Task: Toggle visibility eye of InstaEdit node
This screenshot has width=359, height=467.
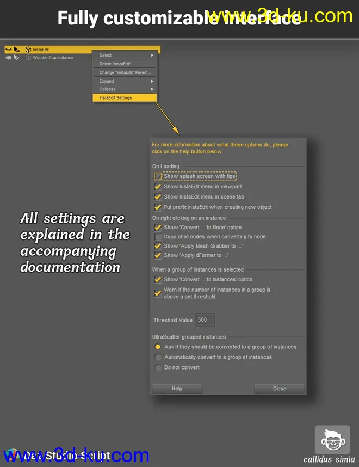Action: tap(9, 50)
